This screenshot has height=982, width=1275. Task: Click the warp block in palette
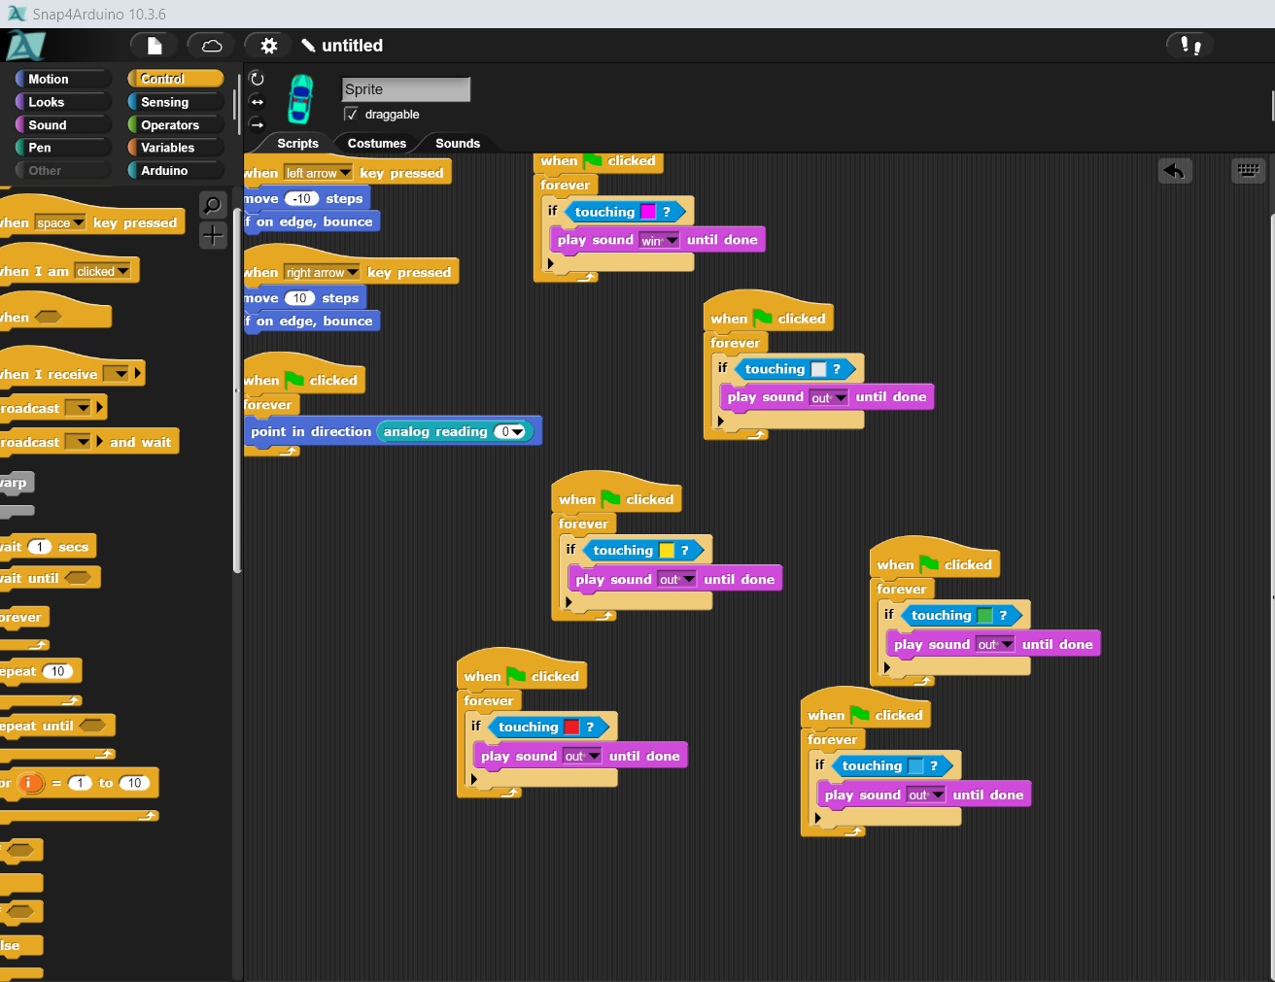[17, 483]
